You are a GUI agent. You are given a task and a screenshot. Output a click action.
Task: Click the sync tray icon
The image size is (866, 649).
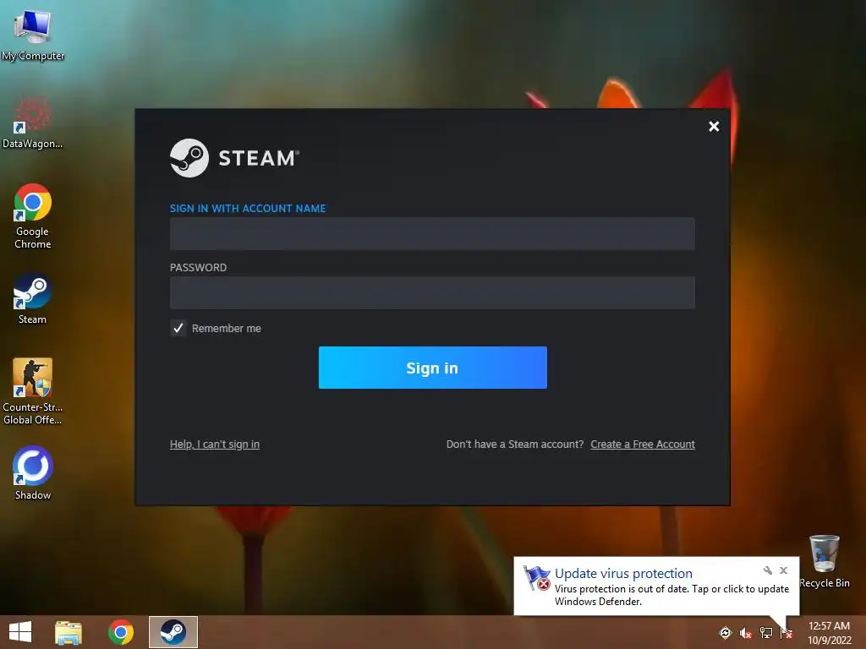point(725,633)
